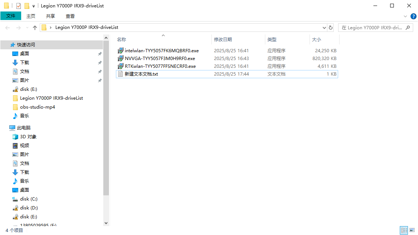Open 图片 under This PC
Image resolution: width=418 pixels, height=235 pixels.
[x=24, y=155]
